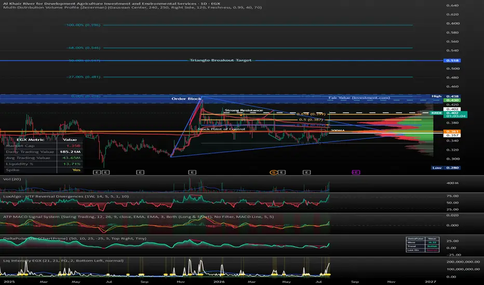
Task: Click the KRDI symbol price tag
Action: [436, 113]
